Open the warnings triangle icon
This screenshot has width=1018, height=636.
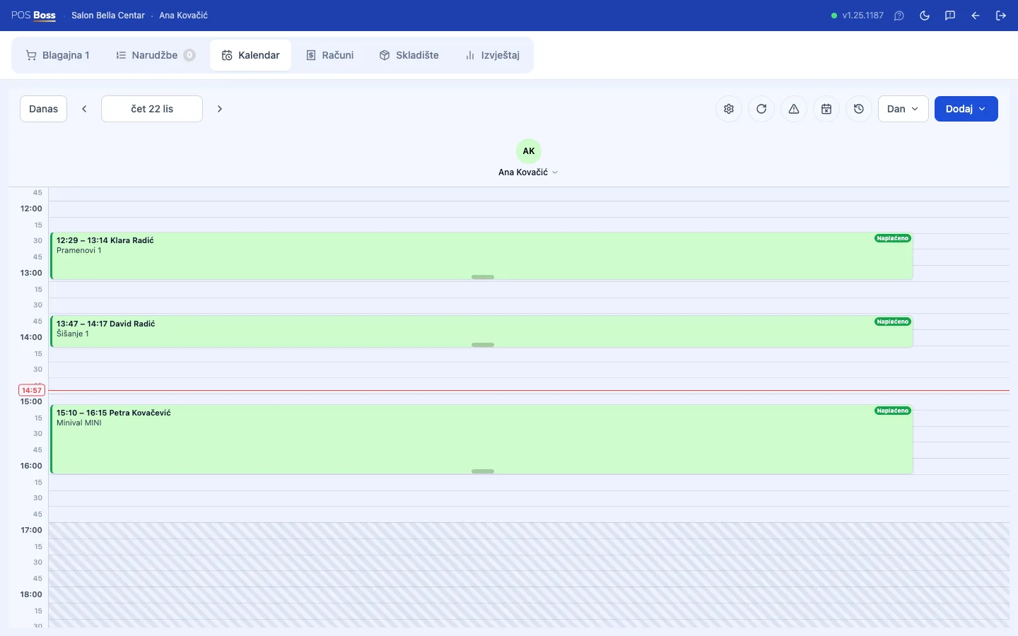tap(794, 109)
